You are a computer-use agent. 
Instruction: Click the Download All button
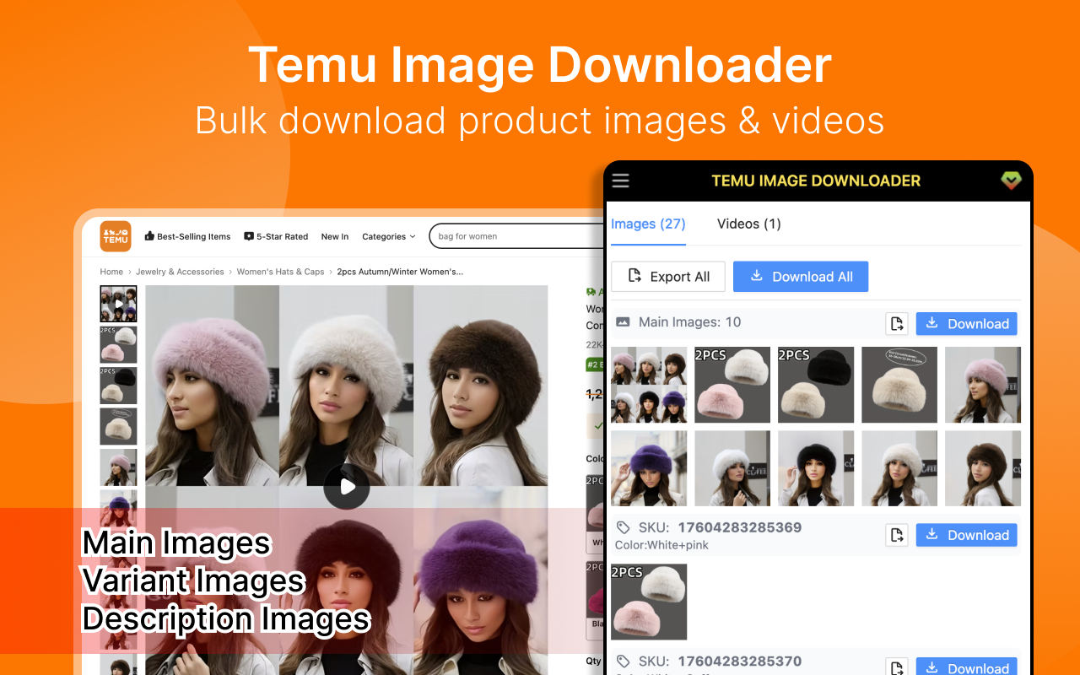coord(801,277)
